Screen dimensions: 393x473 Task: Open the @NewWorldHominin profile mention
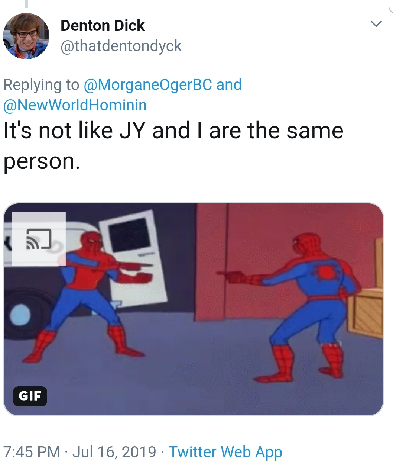[75, 105]
